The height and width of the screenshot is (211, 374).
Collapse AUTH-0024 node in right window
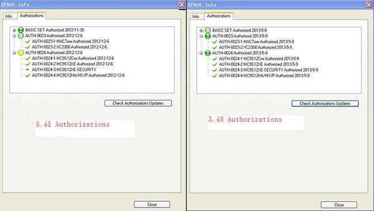point(201,53)
